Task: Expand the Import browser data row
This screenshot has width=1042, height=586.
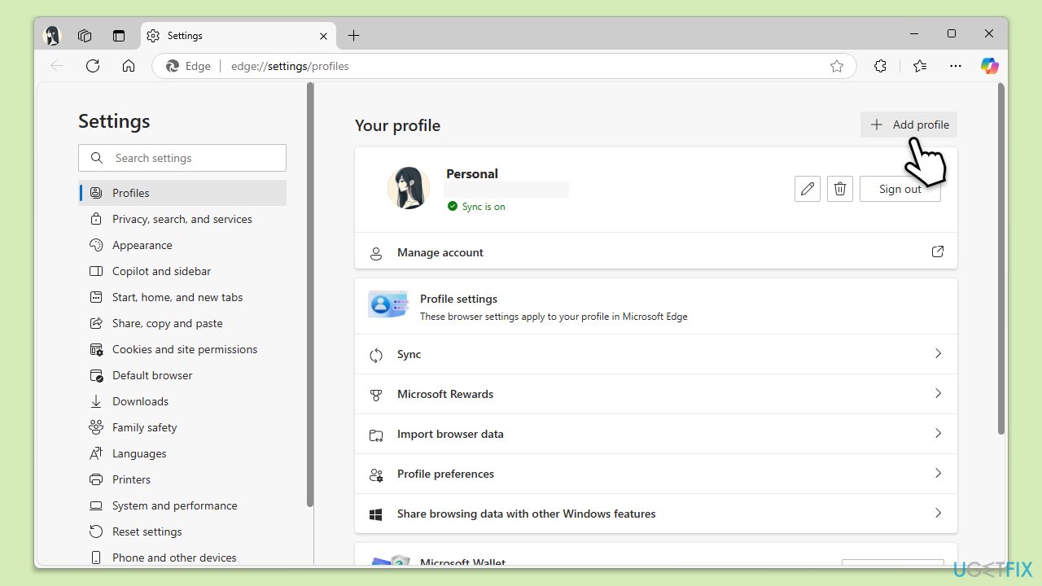Action: (656, 434)
